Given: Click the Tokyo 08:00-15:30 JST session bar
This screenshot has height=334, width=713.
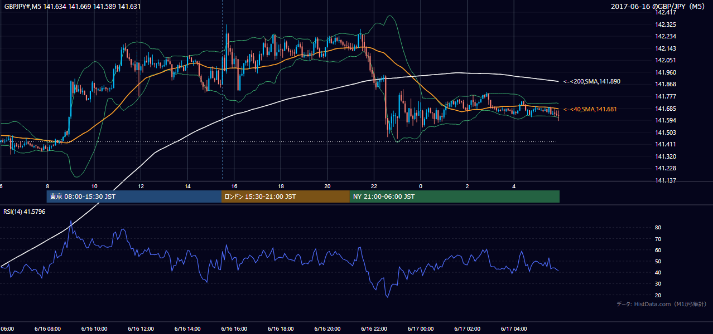Looking at the screenshot, I should click(x=134, y=197).
